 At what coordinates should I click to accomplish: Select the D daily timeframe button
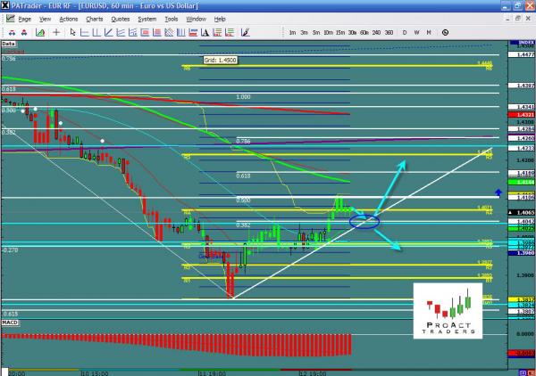(404, 32)
